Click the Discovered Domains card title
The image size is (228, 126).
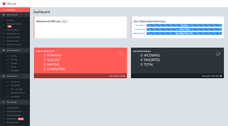coord(142,51)
